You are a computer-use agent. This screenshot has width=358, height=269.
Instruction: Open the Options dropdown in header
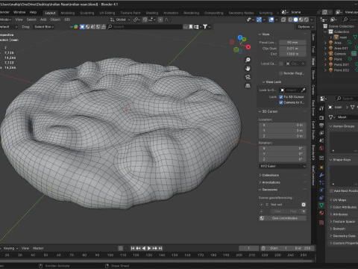tap(306, 27)
